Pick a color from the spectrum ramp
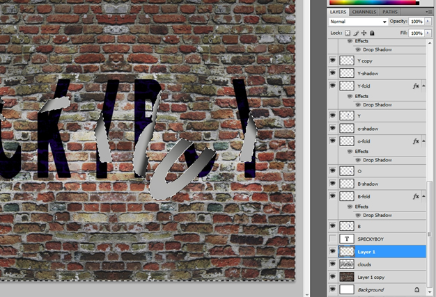This screenshot has width=436, height=297. tap(373, 3)
